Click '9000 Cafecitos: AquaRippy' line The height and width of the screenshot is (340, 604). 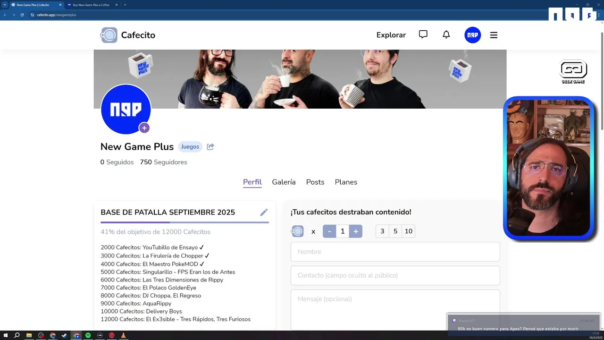[136, 304]
